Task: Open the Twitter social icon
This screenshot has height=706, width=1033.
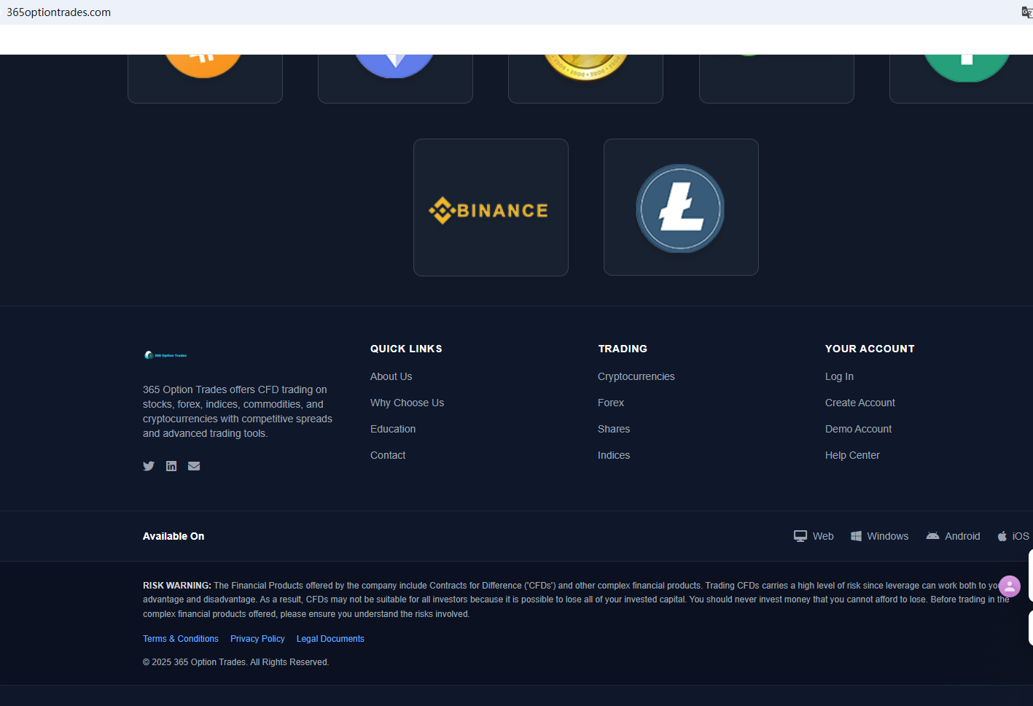Action: pyautogui.click(x=149, y=466)
